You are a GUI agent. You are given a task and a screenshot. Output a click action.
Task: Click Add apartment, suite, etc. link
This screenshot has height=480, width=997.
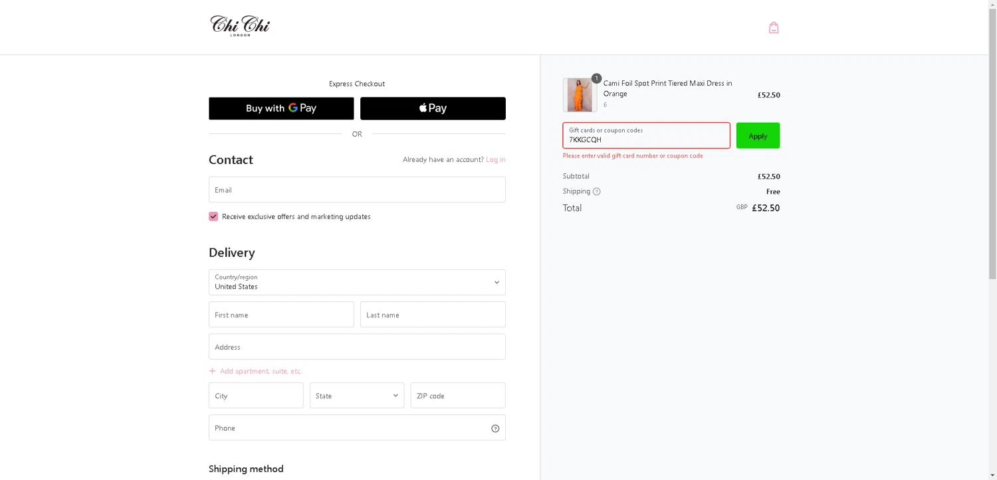(x=261, y=371)
